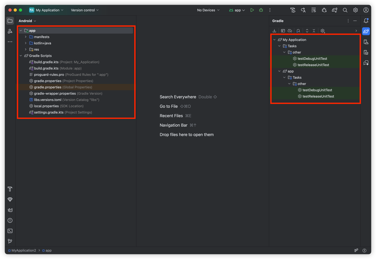Open the Git tool window icon

coord(10,241)
